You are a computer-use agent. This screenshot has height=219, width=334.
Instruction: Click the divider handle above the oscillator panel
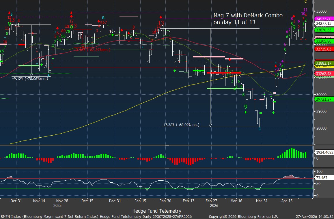[167, 168]
